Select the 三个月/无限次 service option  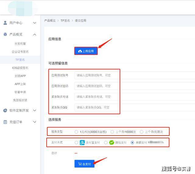click(x=141, y=132)
